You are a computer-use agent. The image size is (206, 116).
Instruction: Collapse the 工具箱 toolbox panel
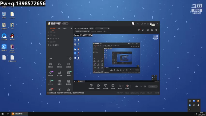coord(70,59)
